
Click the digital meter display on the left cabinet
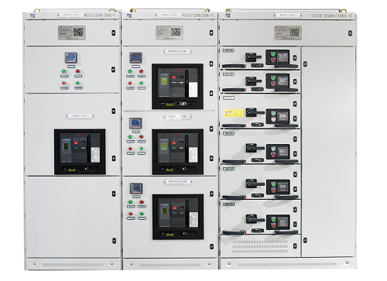point(70,58)
